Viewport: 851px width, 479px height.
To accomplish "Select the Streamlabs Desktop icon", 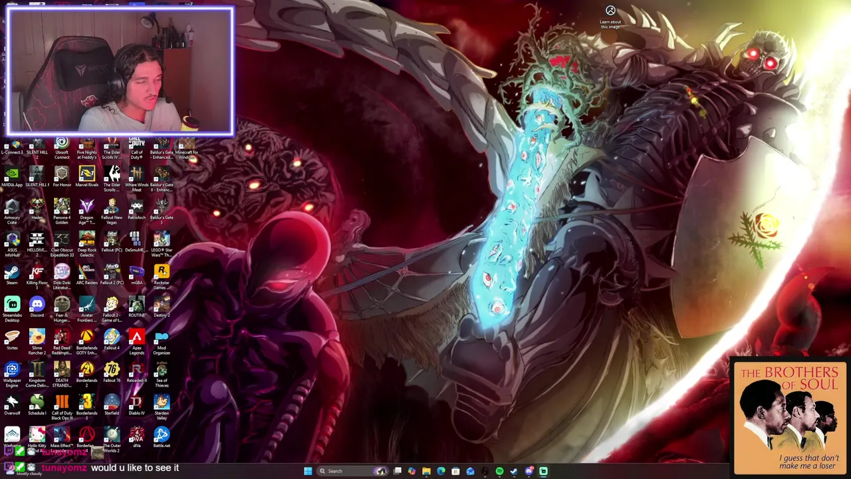I will point(12,309).
